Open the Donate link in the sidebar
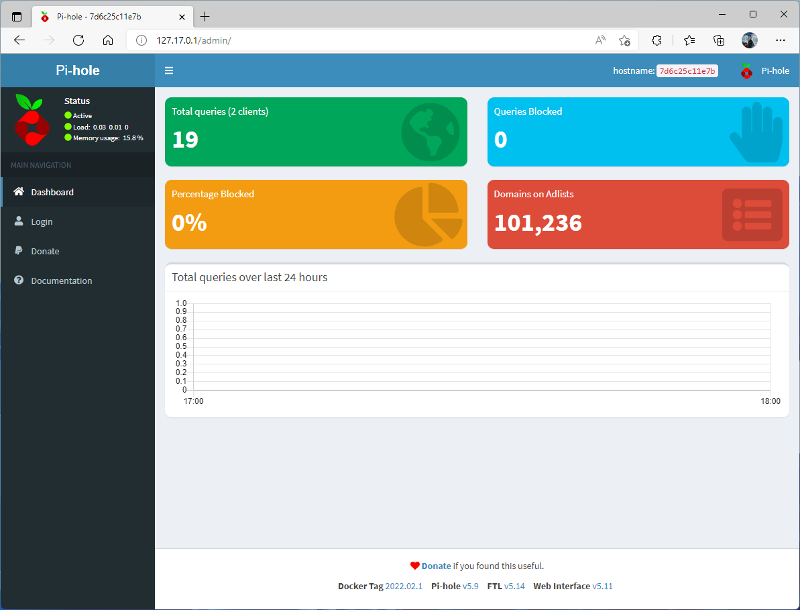This screenshot has width=800, height=610. click(x=78, y=251)
